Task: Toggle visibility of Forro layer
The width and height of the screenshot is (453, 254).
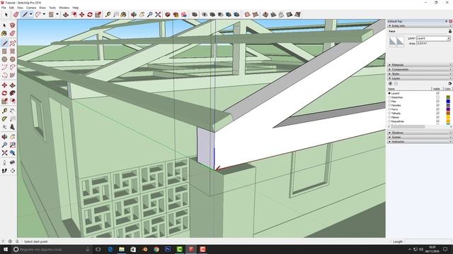Action: 437,109
